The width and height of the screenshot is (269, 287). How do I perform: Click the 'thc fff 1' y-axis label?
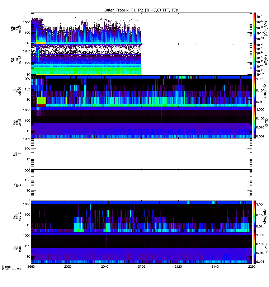click(x=17, y=154)
